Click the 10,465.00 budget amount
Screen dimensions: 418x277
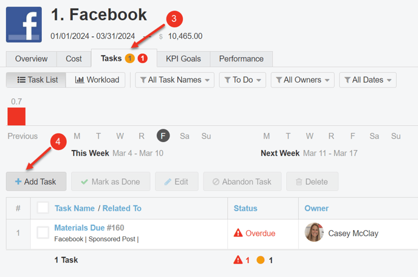pyautogui.click(x=185, y=36)
